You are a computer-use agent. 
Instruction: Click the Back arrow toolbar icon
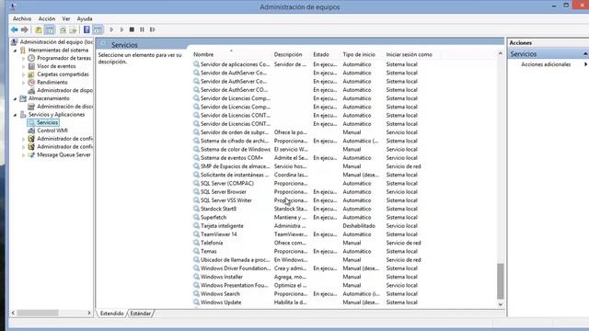(15, 29)
